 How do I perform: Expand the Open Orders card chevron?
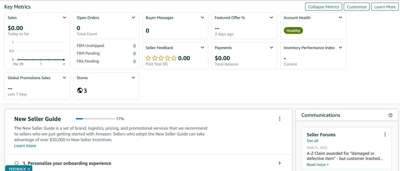click(x=133, y=18)
